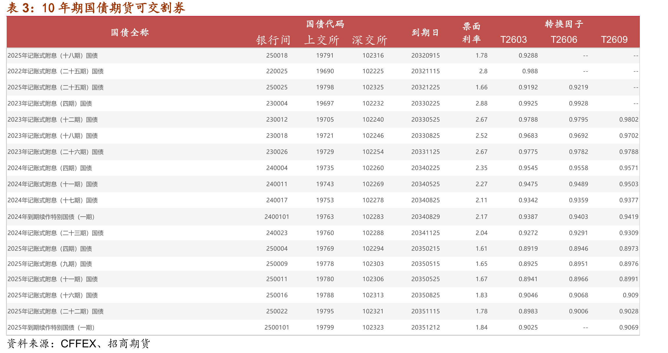The height and width of the screenshot is (353, 668).
Task: Click T2609 conversion factor 0.9802
Action: click(x=629, y=120)
